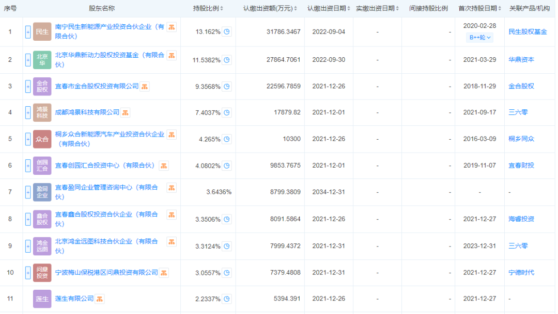558x314 pixels.
Task: Open shareholder link 成都鸿景科技有限公司
Action: pos(87,112)
